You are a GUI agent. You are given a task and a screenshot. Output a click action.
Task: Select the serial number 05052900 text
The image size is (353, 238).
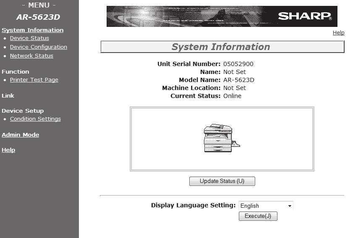pyautogui.click(x=238, y=64)
